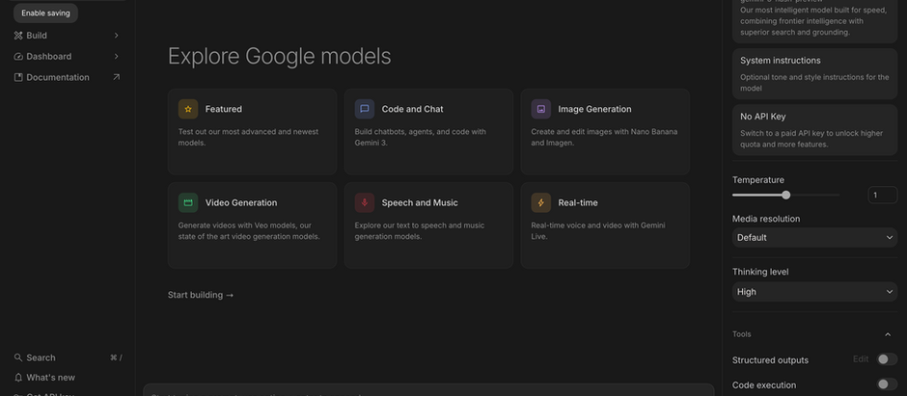Click the external link arrow beside Documentation
Screen dimensions: 907x396
coord(116,77)
